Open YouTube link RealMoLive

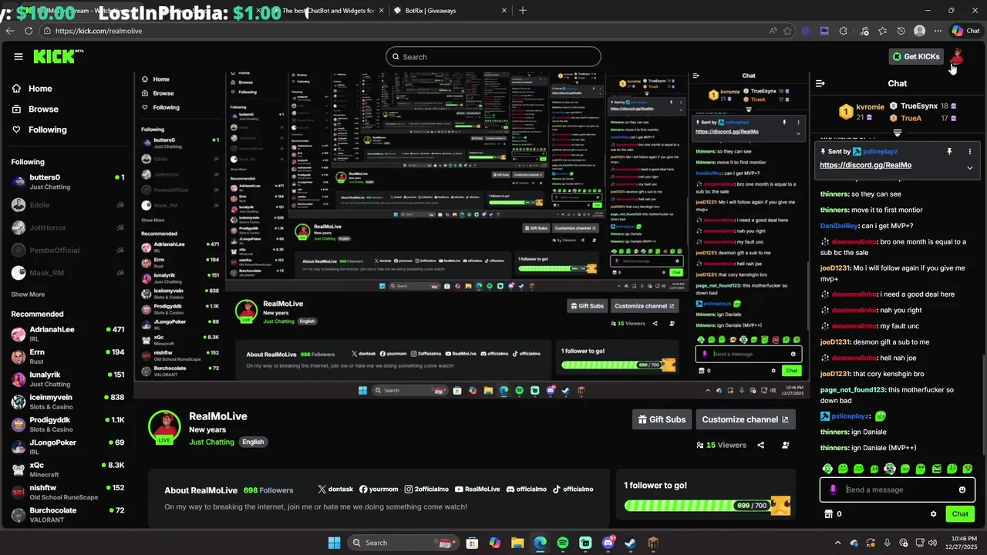[x=477, y=489]
